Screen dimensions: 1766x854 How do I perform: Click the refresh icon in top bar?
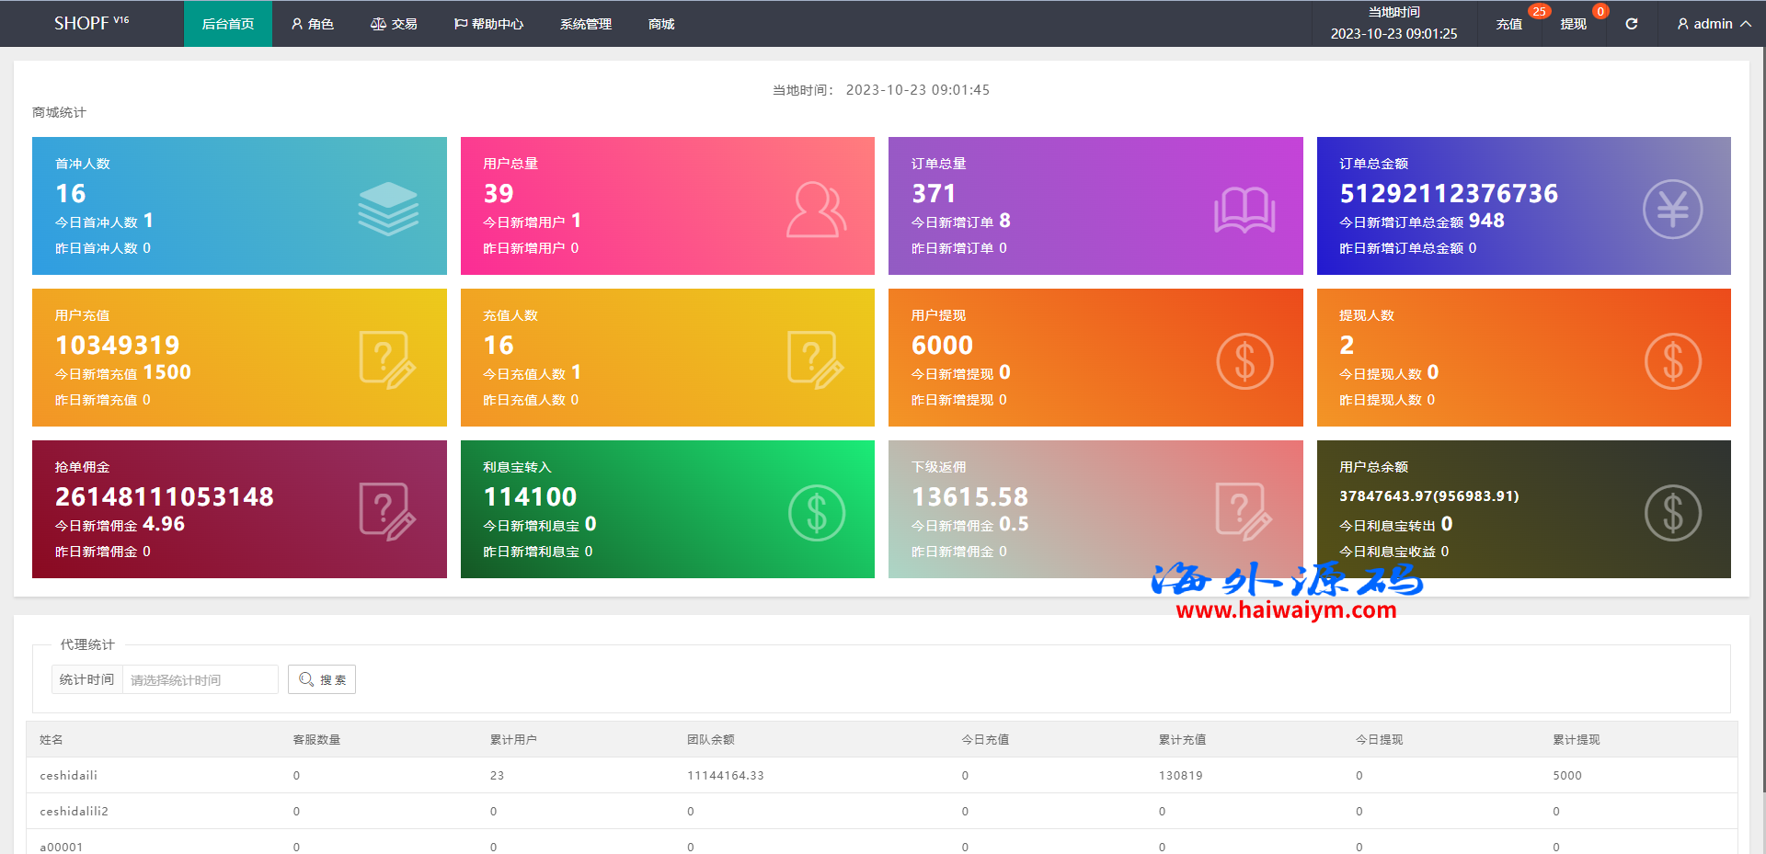(x=1631, y=24)
